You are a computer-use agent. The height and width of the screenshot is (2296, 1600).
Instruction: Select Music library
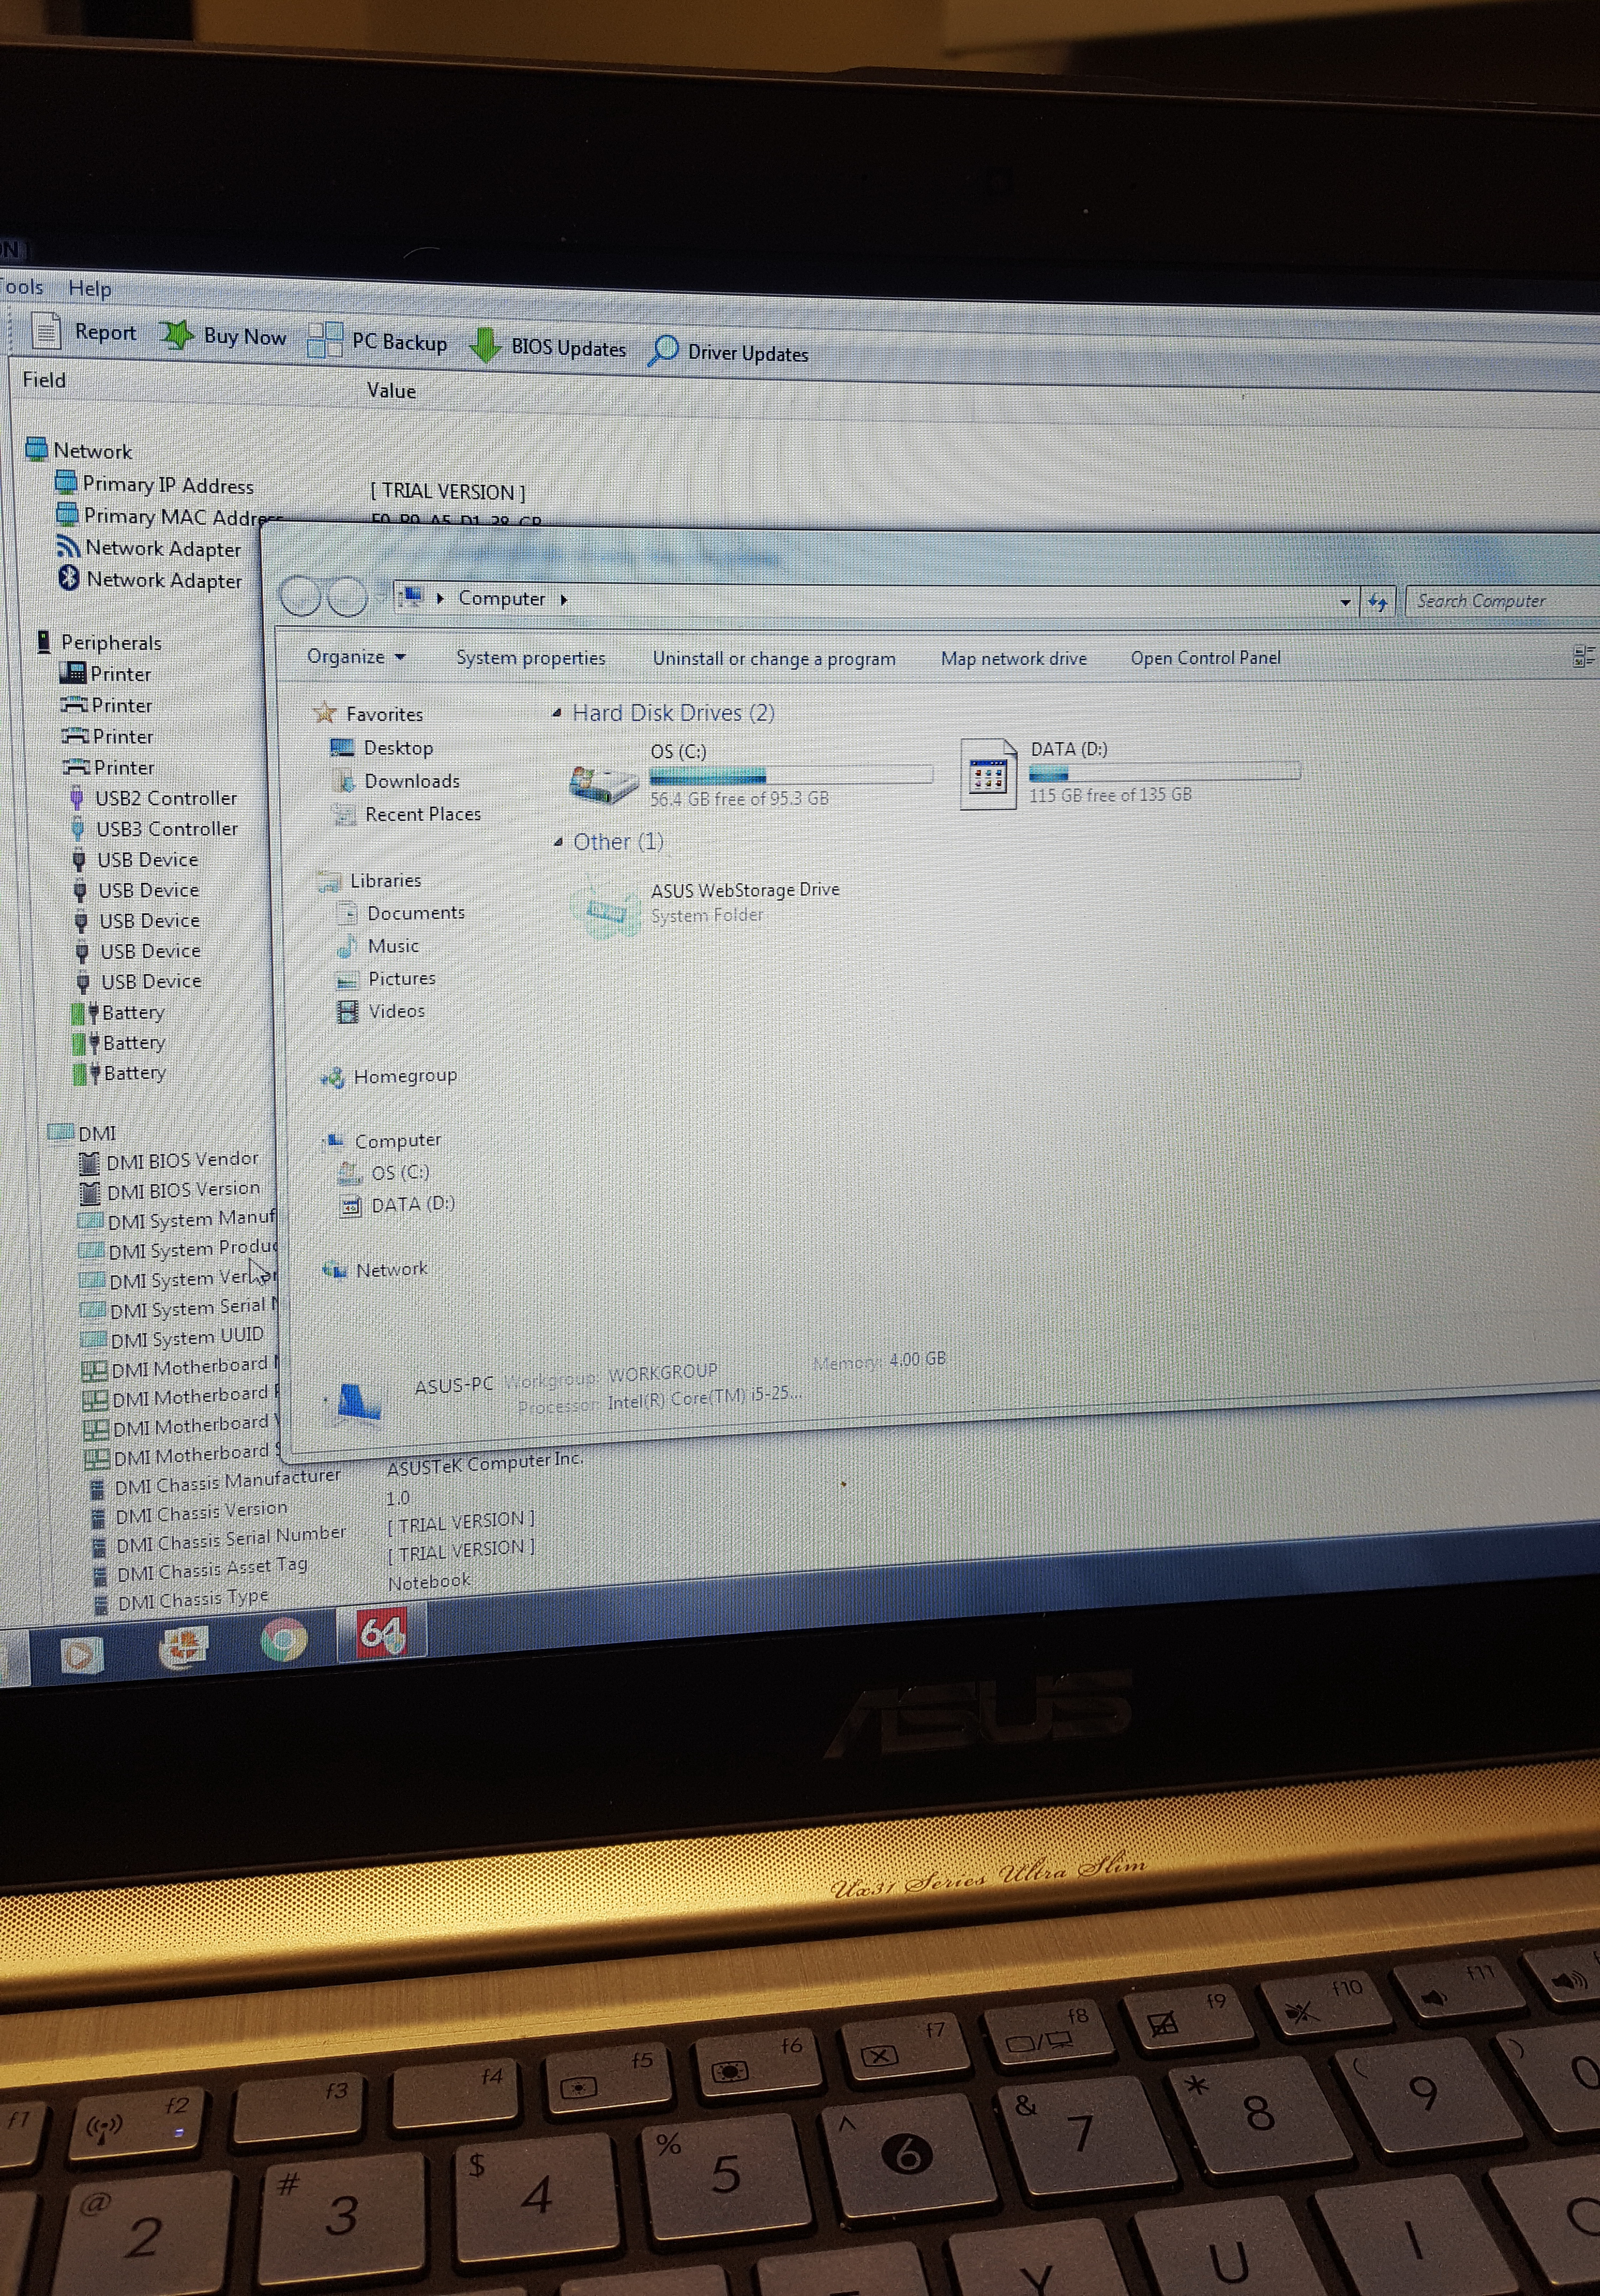tap(393, 945)
